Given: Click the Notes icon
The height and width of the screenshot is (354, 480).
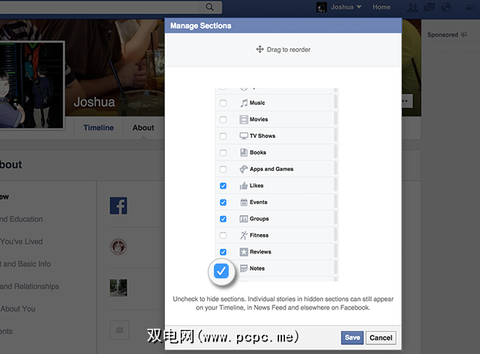Looking at the screenshot, I should point(244,268).
